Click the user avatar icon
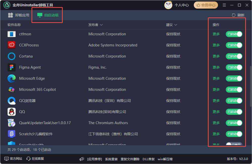The width and height of the screenshot is (252, 164). tap(168, 5)
